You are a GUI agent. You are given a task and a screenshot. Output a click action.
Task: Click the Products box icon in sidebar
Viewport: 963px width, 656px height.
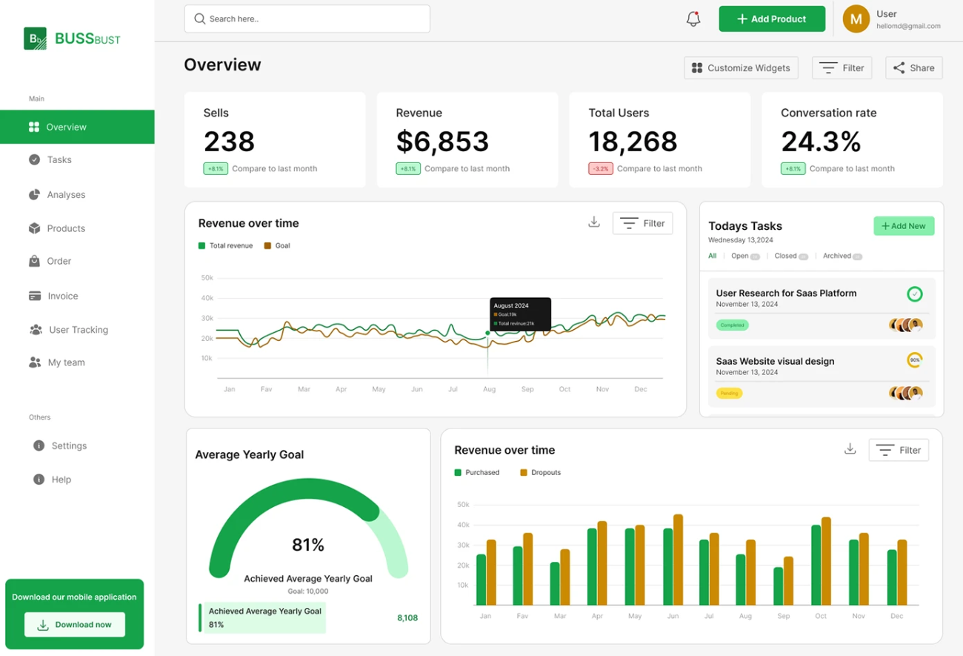pos(34,228)
